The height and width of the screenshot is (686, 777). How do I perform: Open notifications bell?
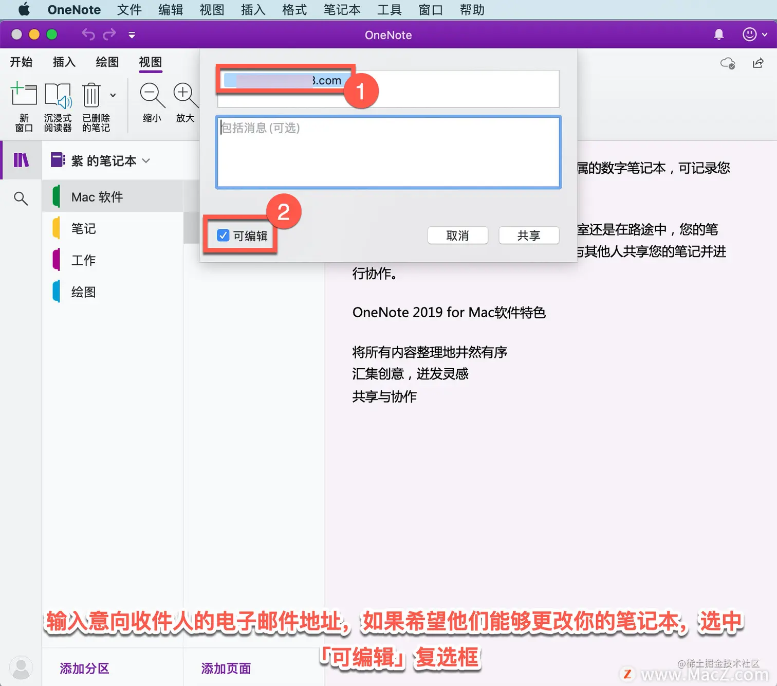[x=719, y=34]
